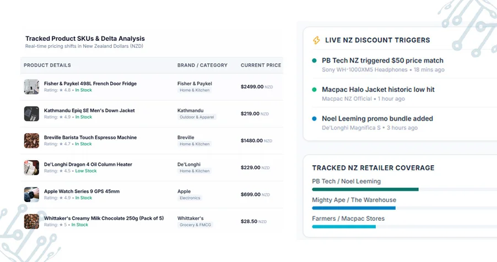Screen dimensions: 497x262
Task: Click the $28.50 price cell
Action: [x=253, y=221]
